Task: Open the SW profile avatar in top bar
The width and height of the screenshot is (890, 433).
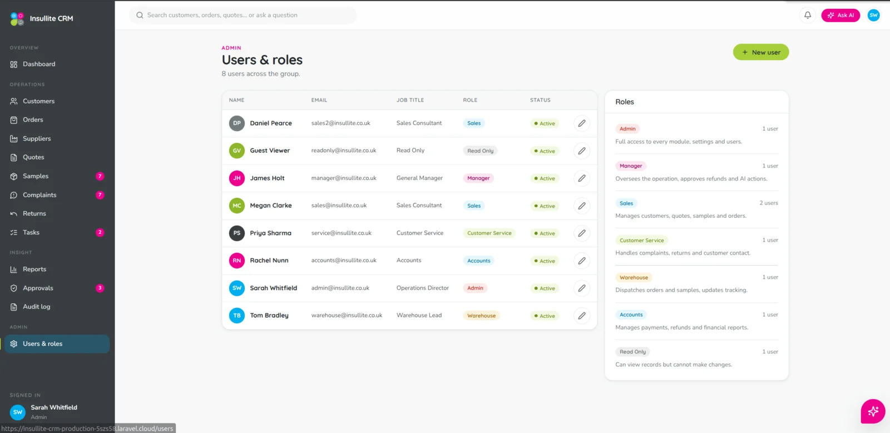Action: pos(873,15)
